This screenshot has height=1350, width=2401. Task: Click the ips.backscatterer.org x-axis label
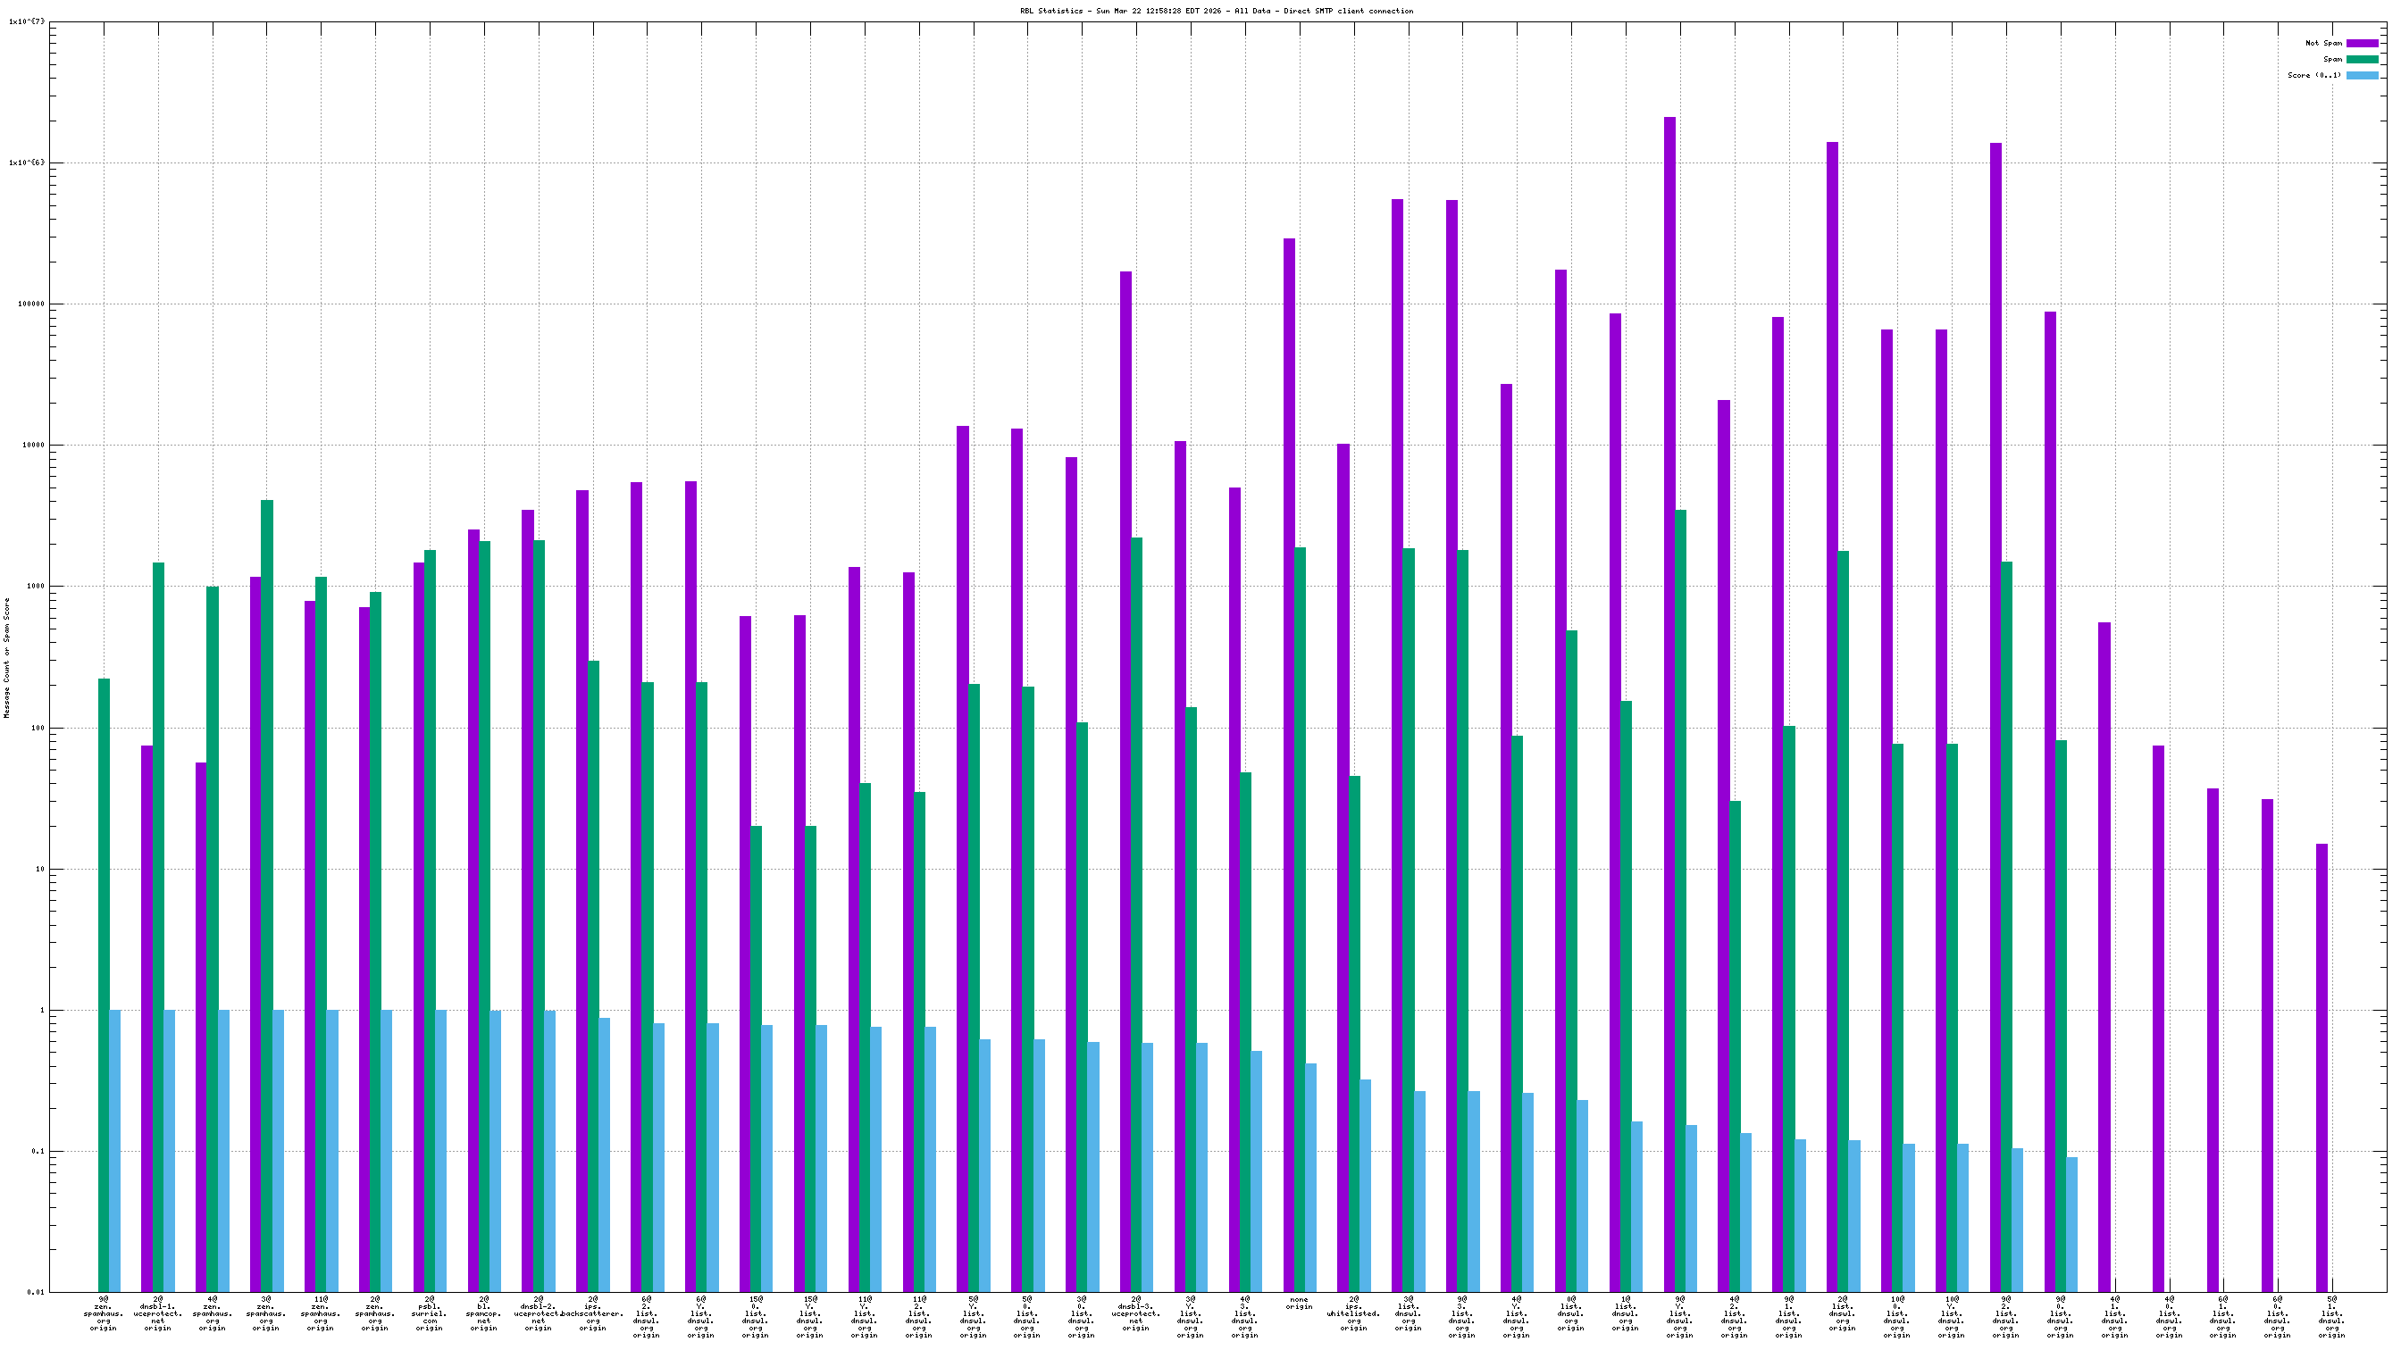coord(593,1312)
